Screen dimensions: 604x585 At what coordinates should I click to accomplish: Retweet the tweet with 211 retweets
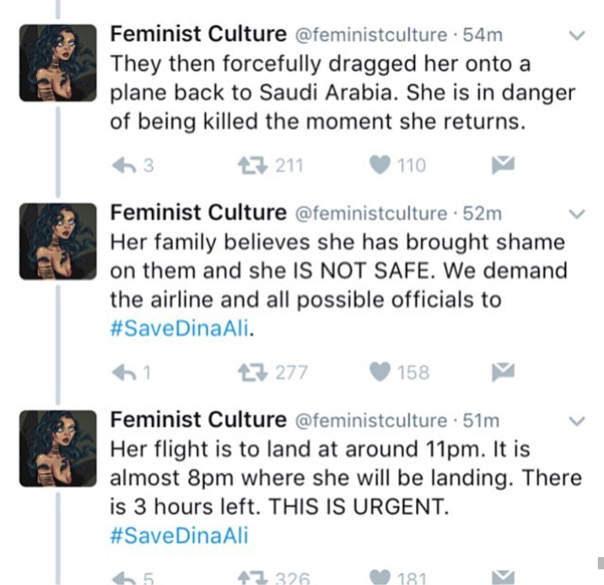253,165
